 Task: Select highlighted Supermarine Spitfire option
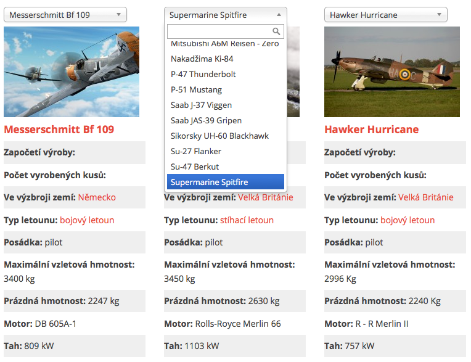(225, 182)
